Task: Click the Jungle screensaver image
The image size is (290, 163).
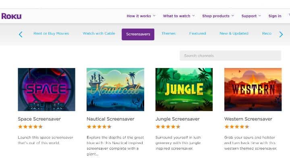Action: (x=184, y=89)
